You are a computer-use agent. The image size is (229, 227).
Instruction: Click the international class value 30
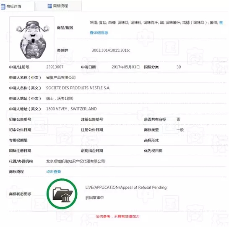[x=179, y=67]
